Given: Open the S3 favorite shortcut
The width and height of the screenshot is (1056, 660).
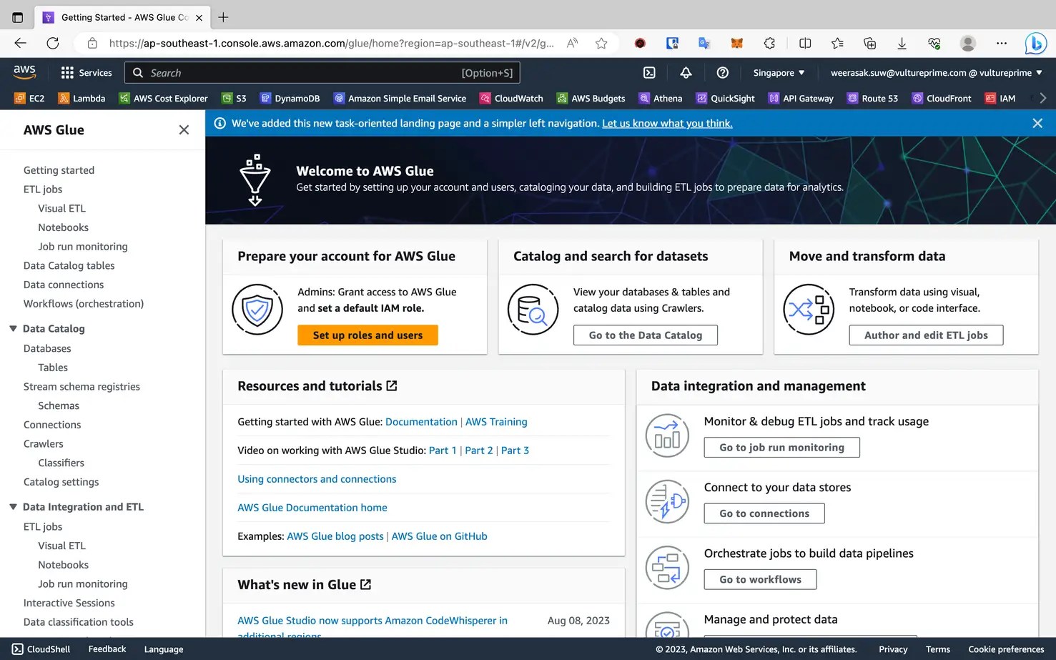Looking at the screenshot, I should coord(234,99).
